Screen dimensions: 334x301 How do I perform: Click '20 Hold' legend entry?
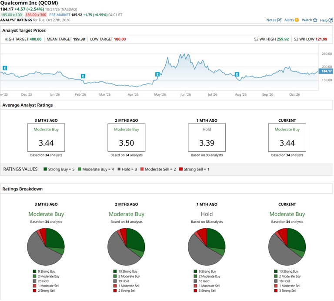(43, 281)
